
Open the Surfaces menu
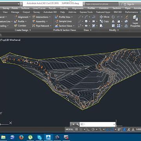pyautogui.click(x=25, y=8)
